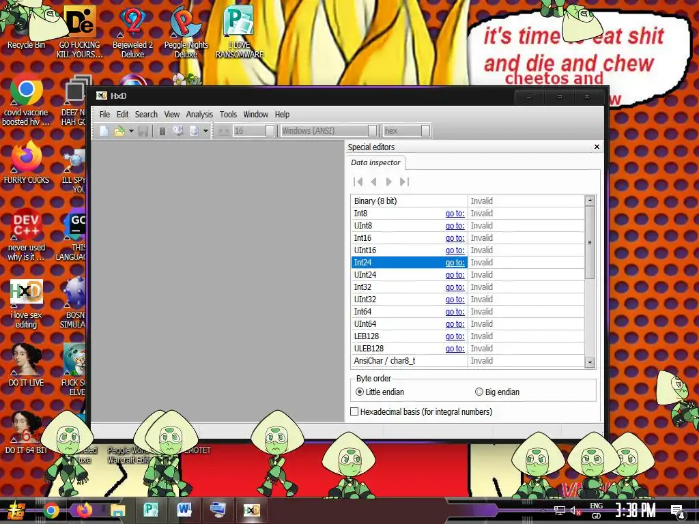Click the HxD taskbar button
This screenshot has height=524, width=699.
[x=251, y=510]
